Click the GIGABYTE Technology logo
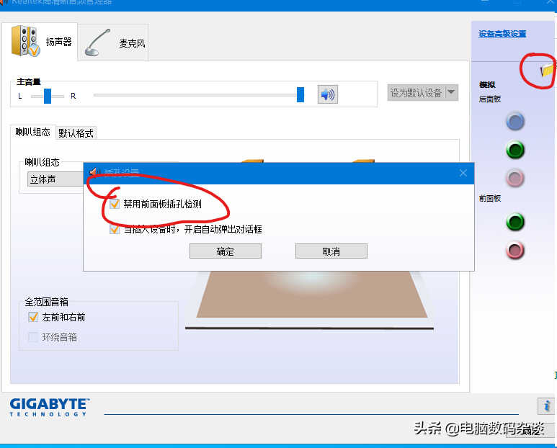The height and width of the screenshot is (448, 557). tap(50, 407)
